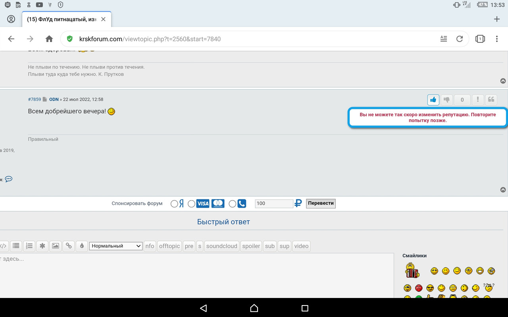Tap the up-arrow icon above post #7859
The height and width of the screenshot is (317, 508).
(x=503, y=81)
